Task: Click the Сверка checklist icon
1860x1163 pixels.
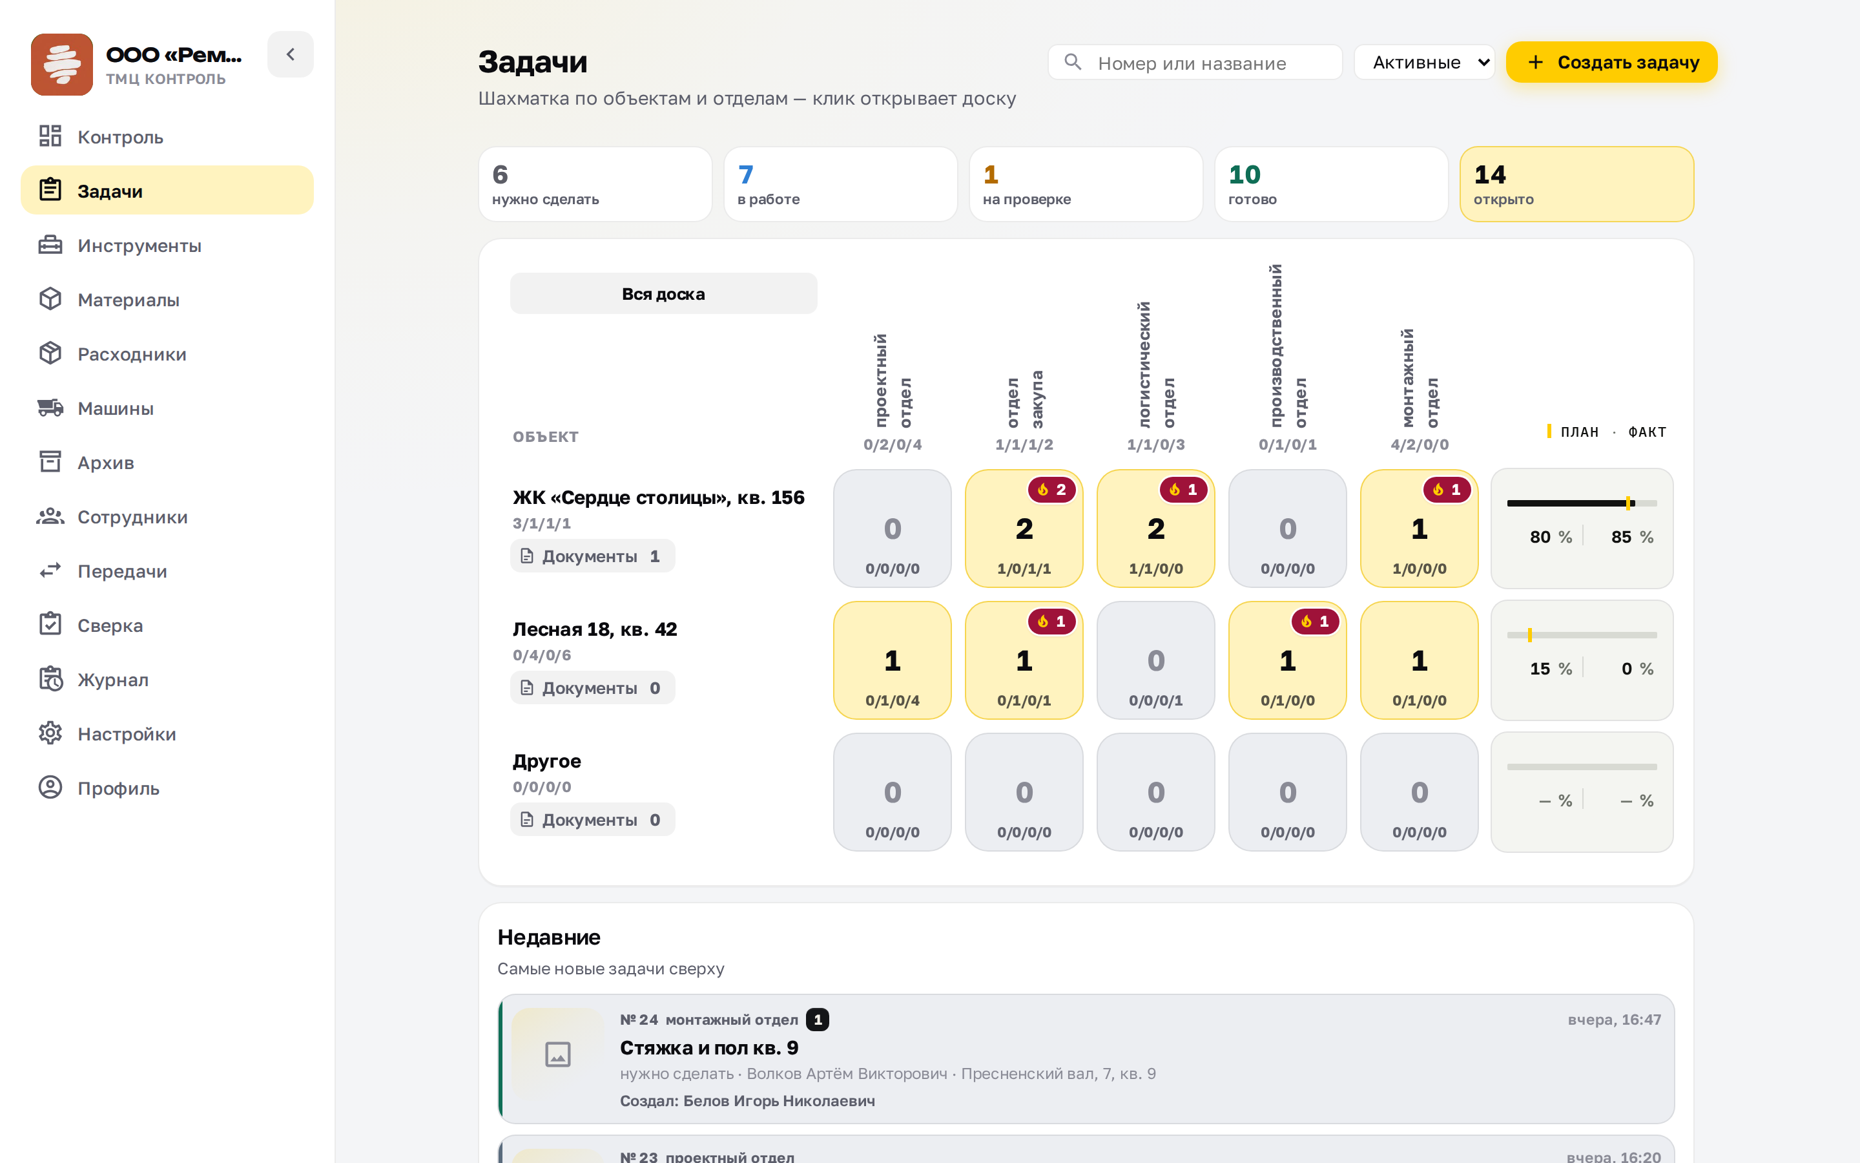Action: (50, 625)
